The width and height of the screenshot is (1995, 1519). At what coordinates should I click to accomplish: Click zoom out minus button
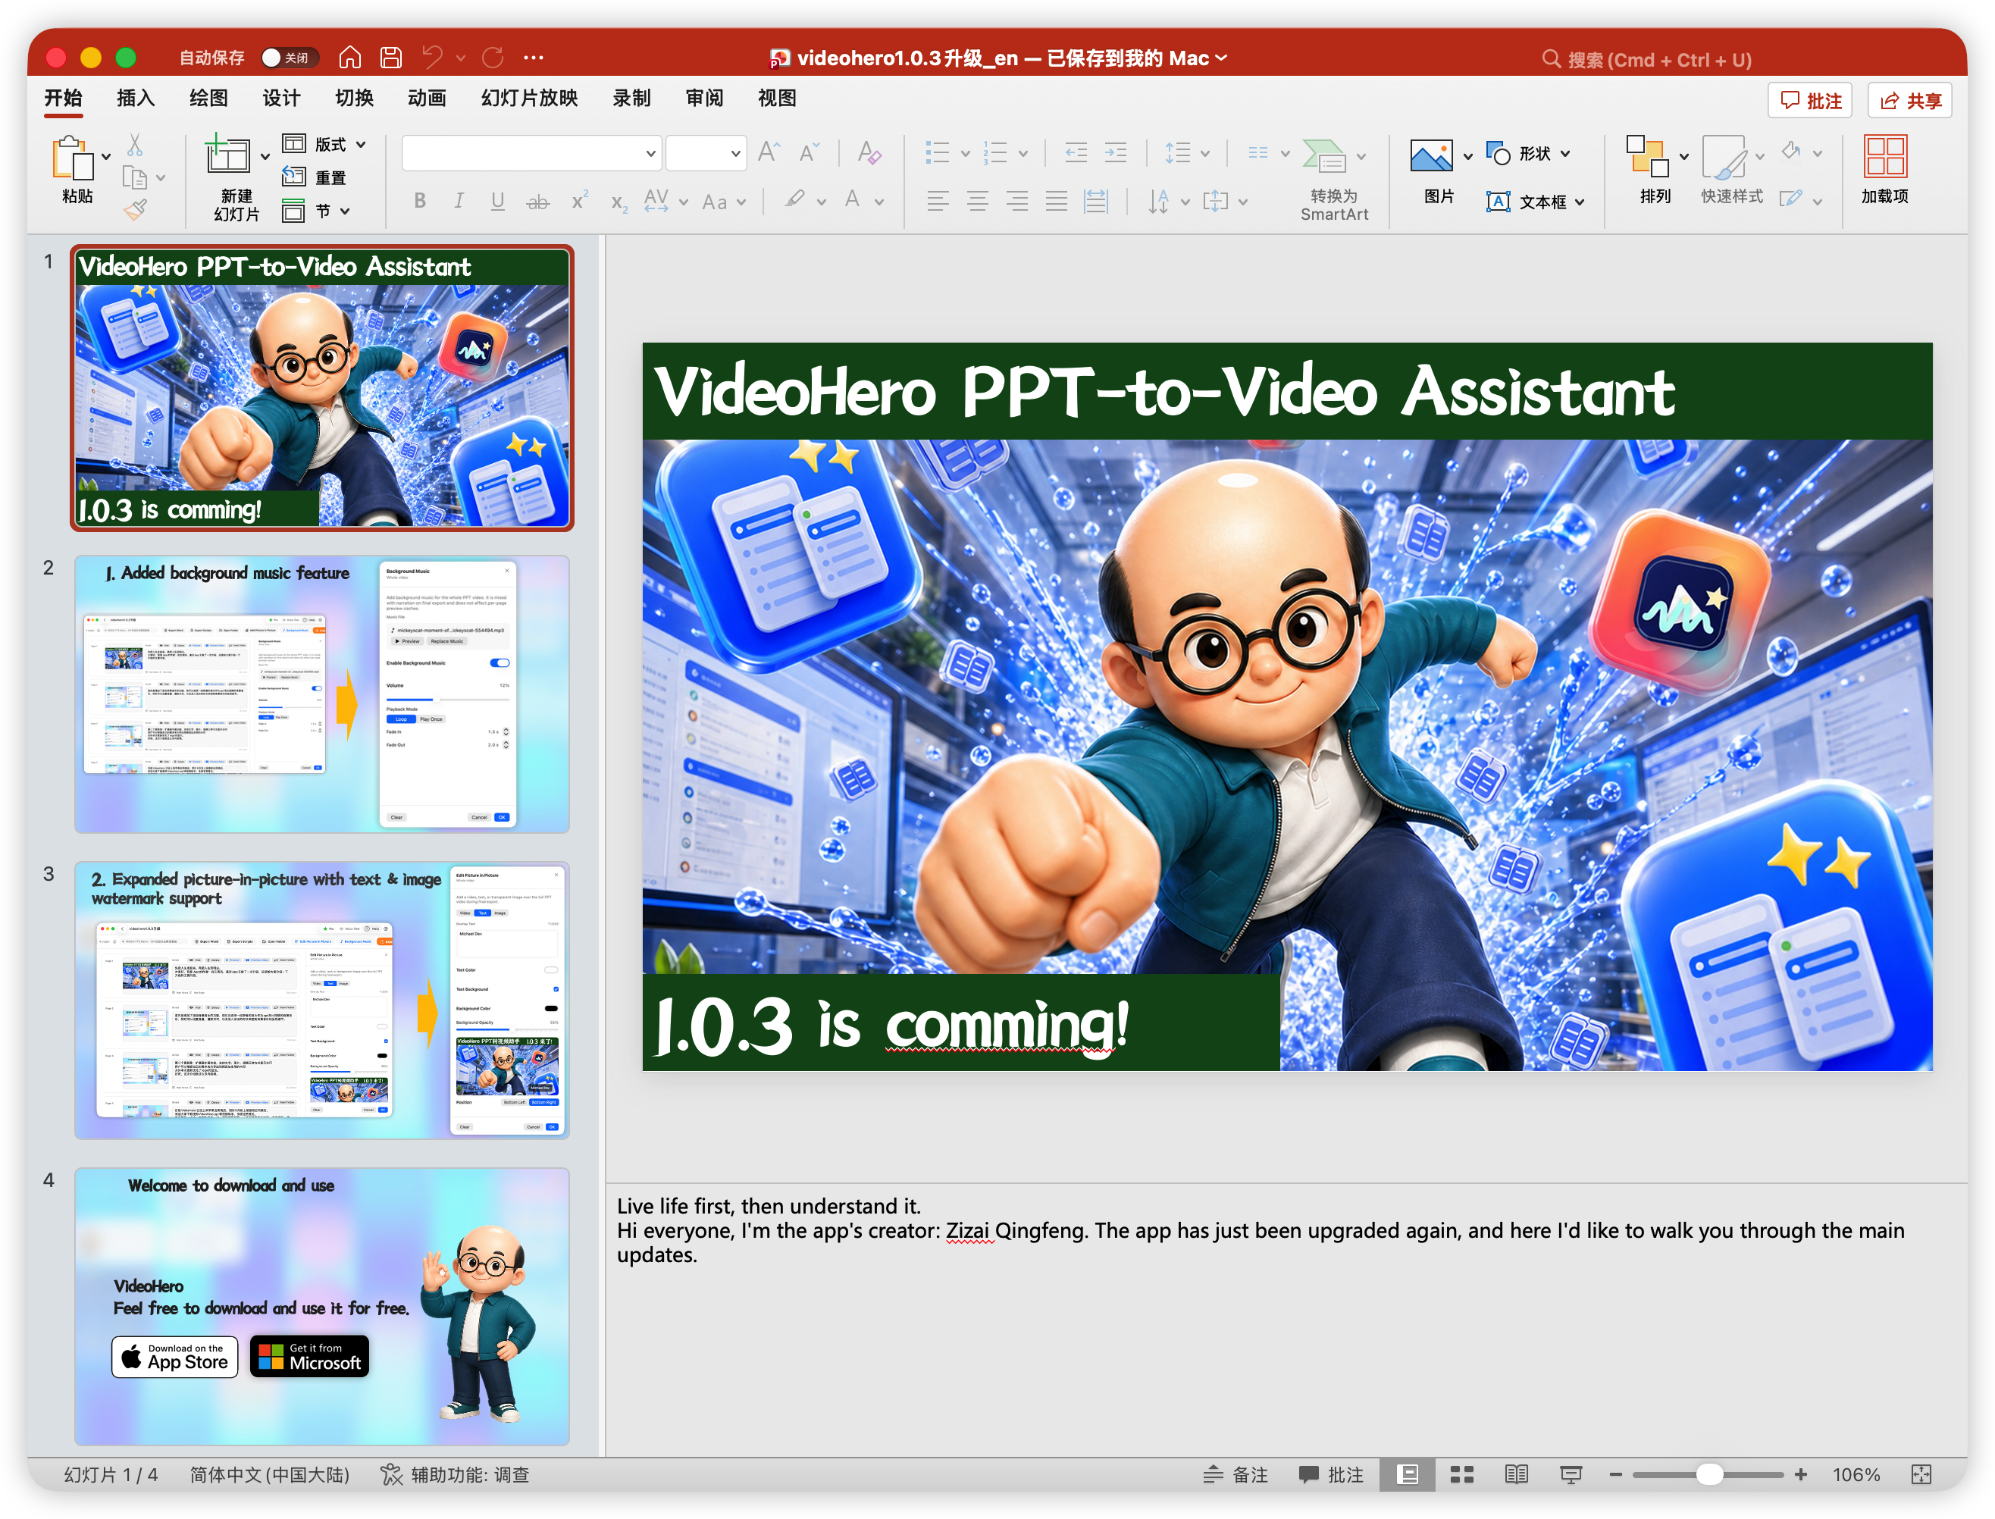[1615, 1475]
